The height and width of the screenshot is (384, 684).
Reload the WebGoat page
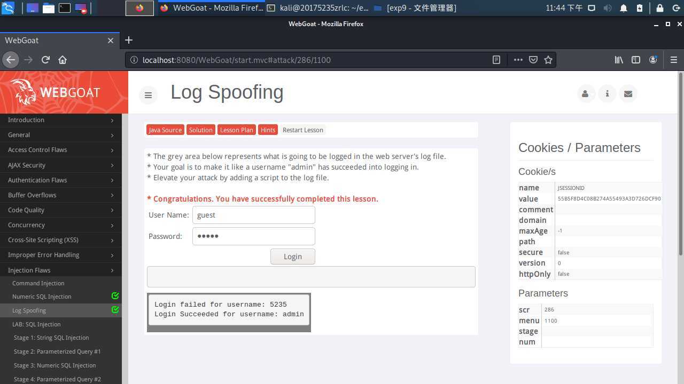(45, 60)
